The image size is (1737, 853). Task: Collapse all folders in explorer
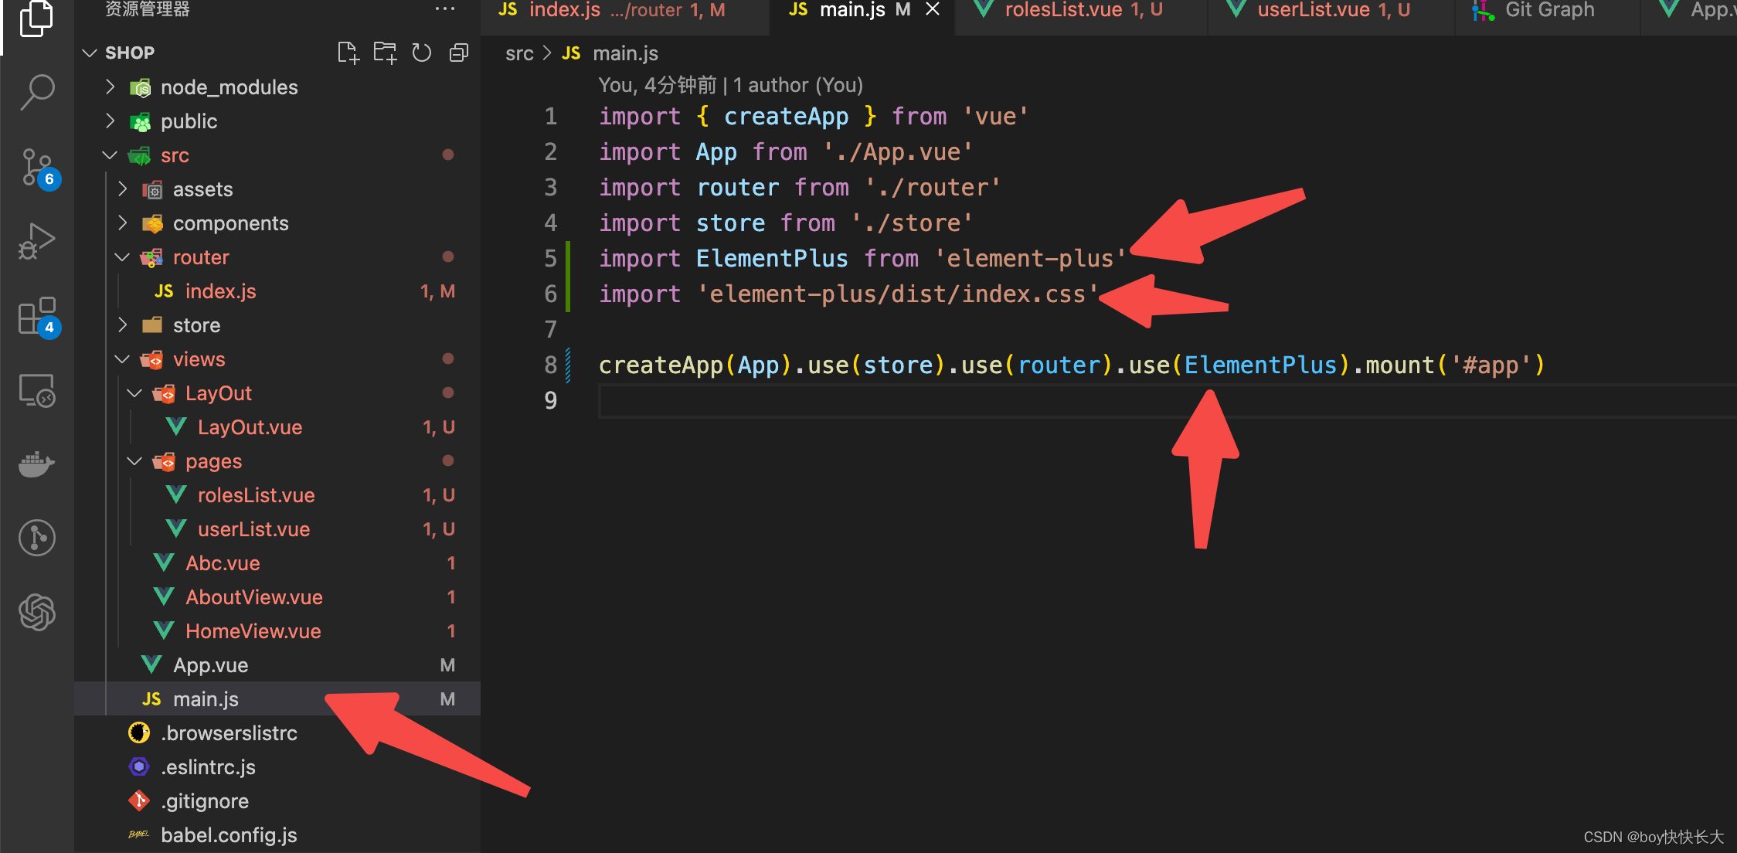tap(458, 53)
